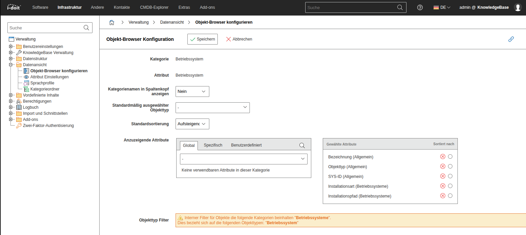Open Kategorienamen in Spaltenkopf dropdown
Image resolution: width=526 pixels, height=235 pixels.
point(192,92)
